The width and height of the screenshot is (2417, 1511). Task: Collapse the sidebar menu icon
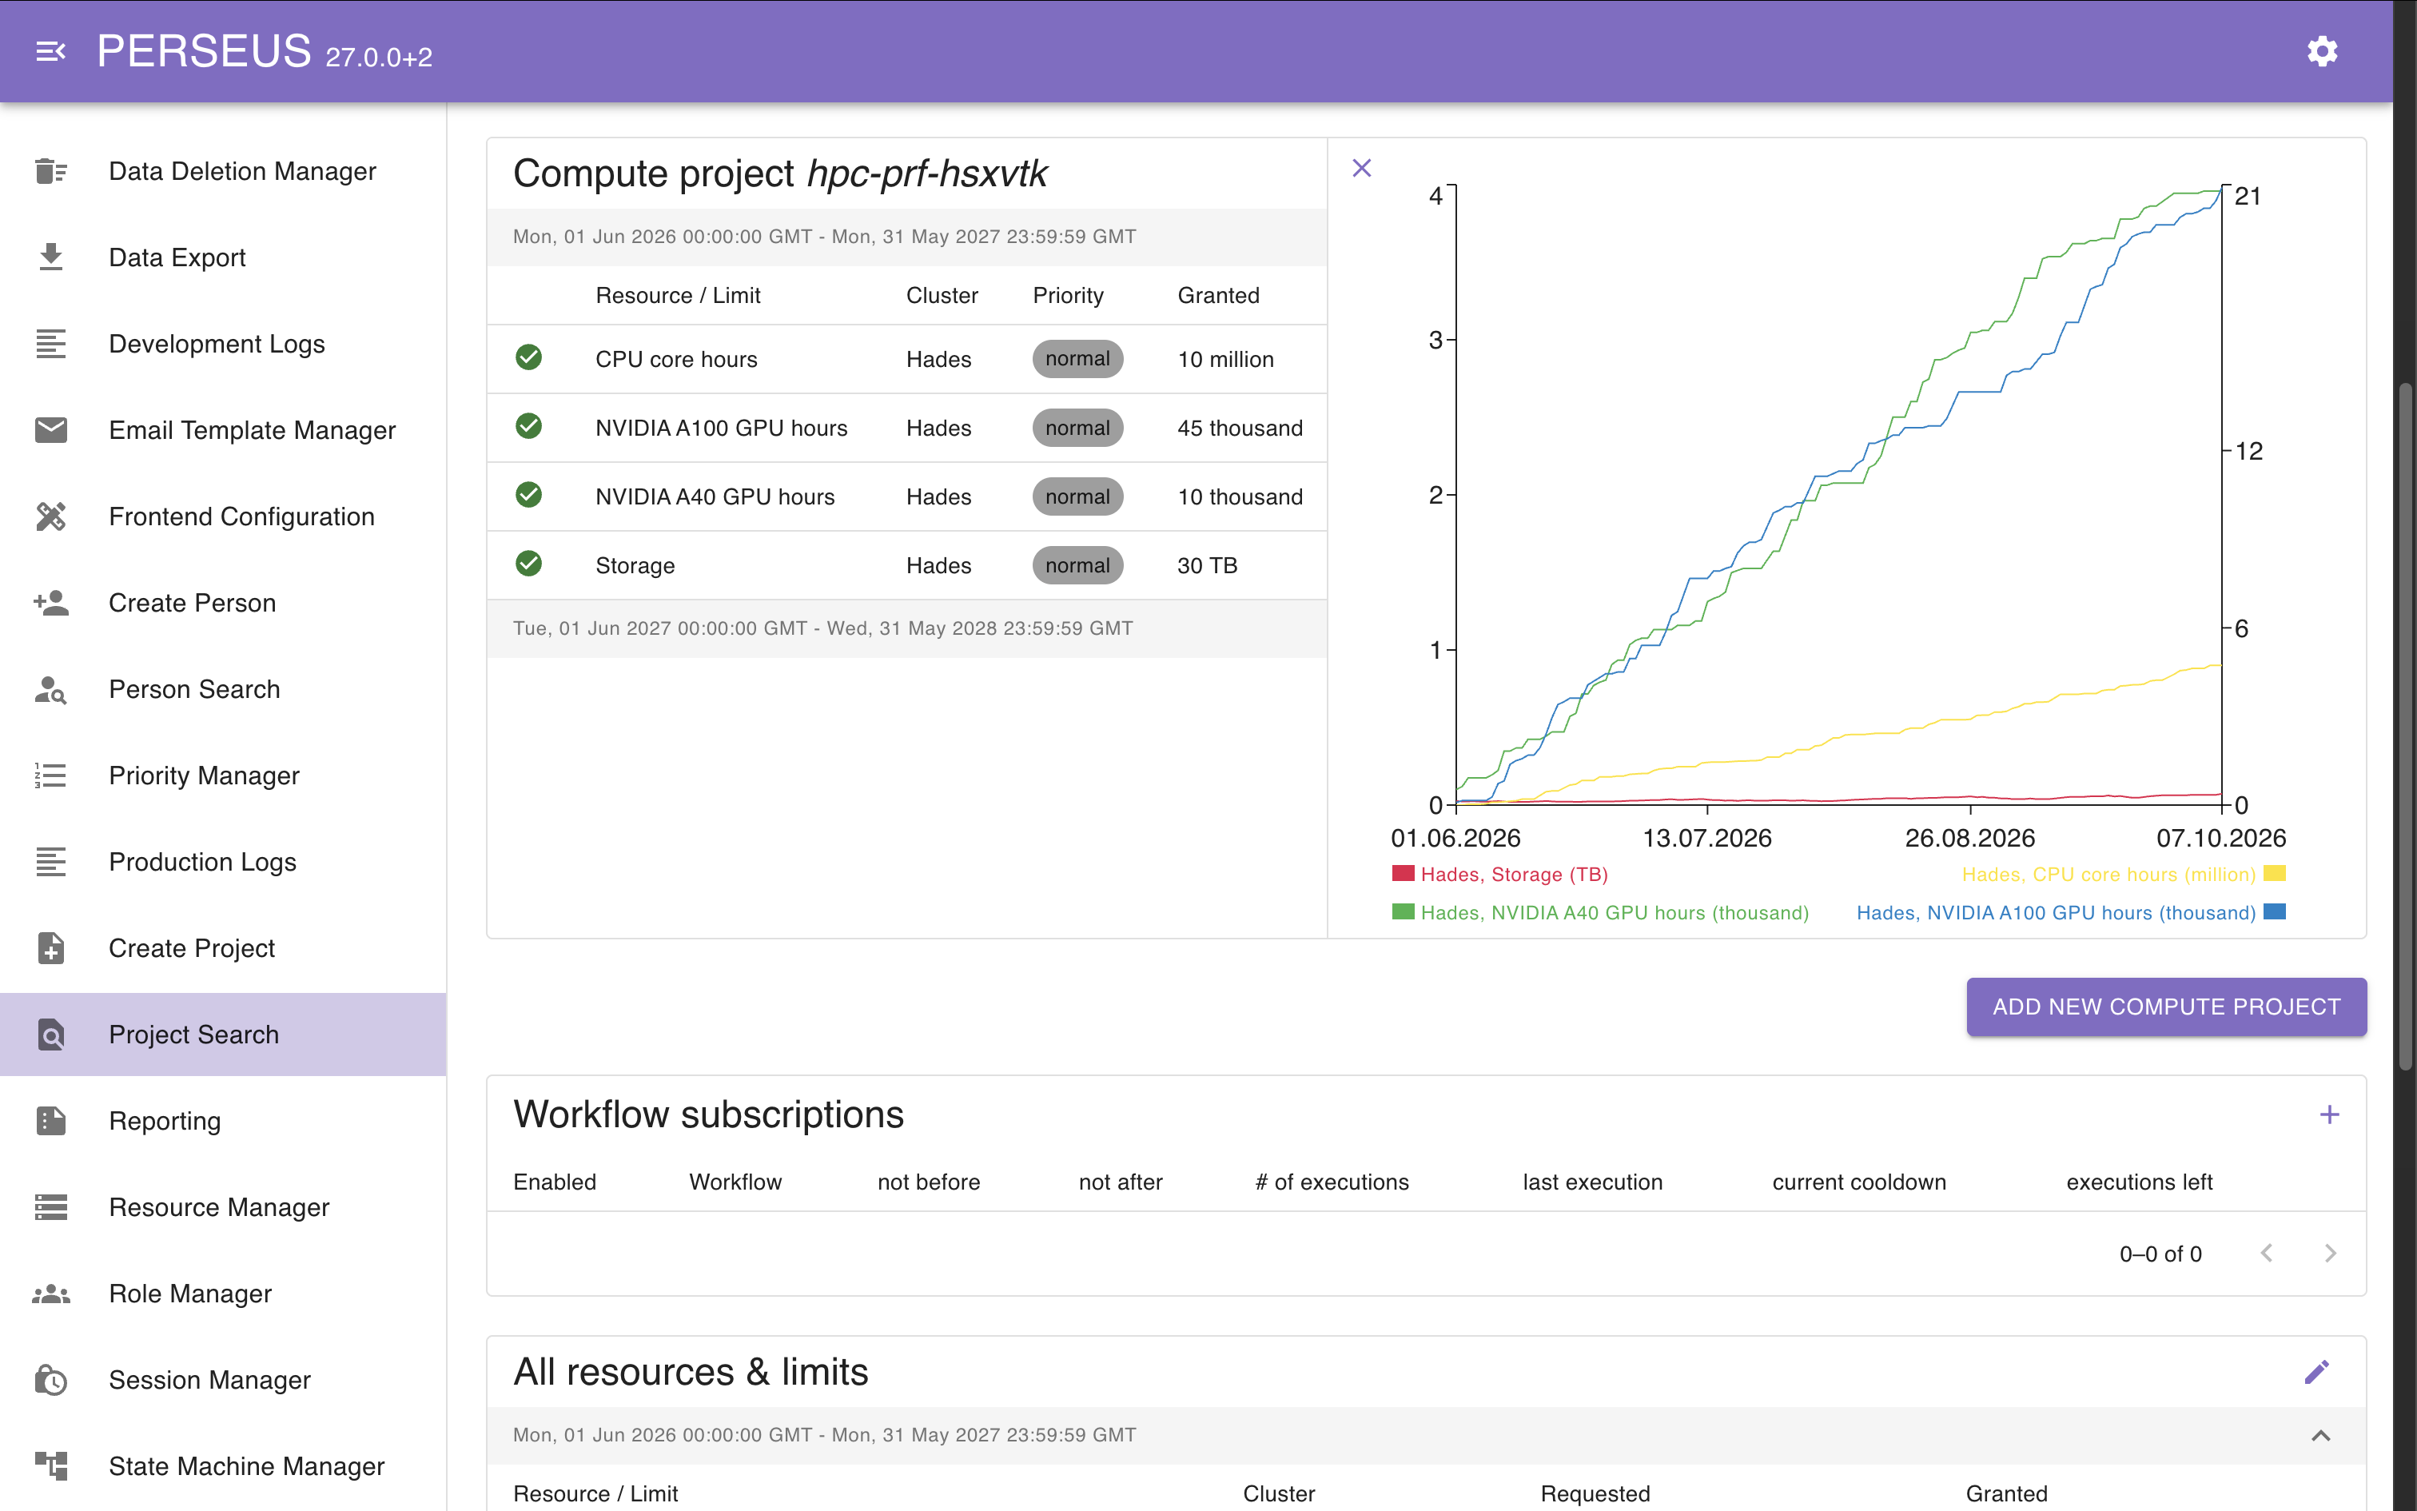(51, 51)
